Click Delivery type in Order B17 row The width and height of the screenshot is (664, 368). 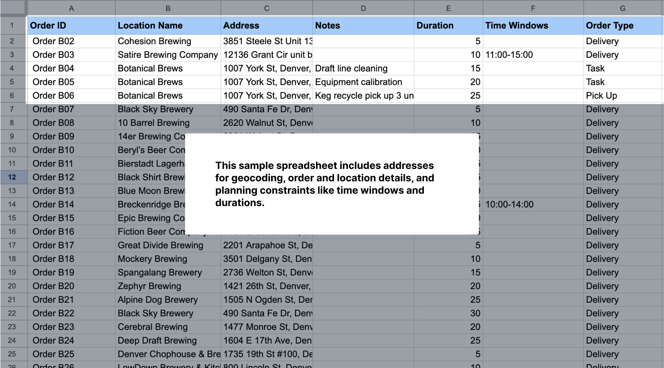point(624,245)
